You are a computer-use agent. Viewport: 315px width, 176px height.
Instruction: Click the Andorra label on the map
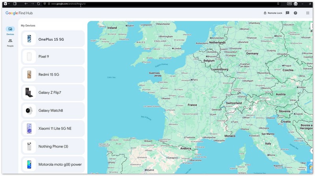[x=185, y=148]
